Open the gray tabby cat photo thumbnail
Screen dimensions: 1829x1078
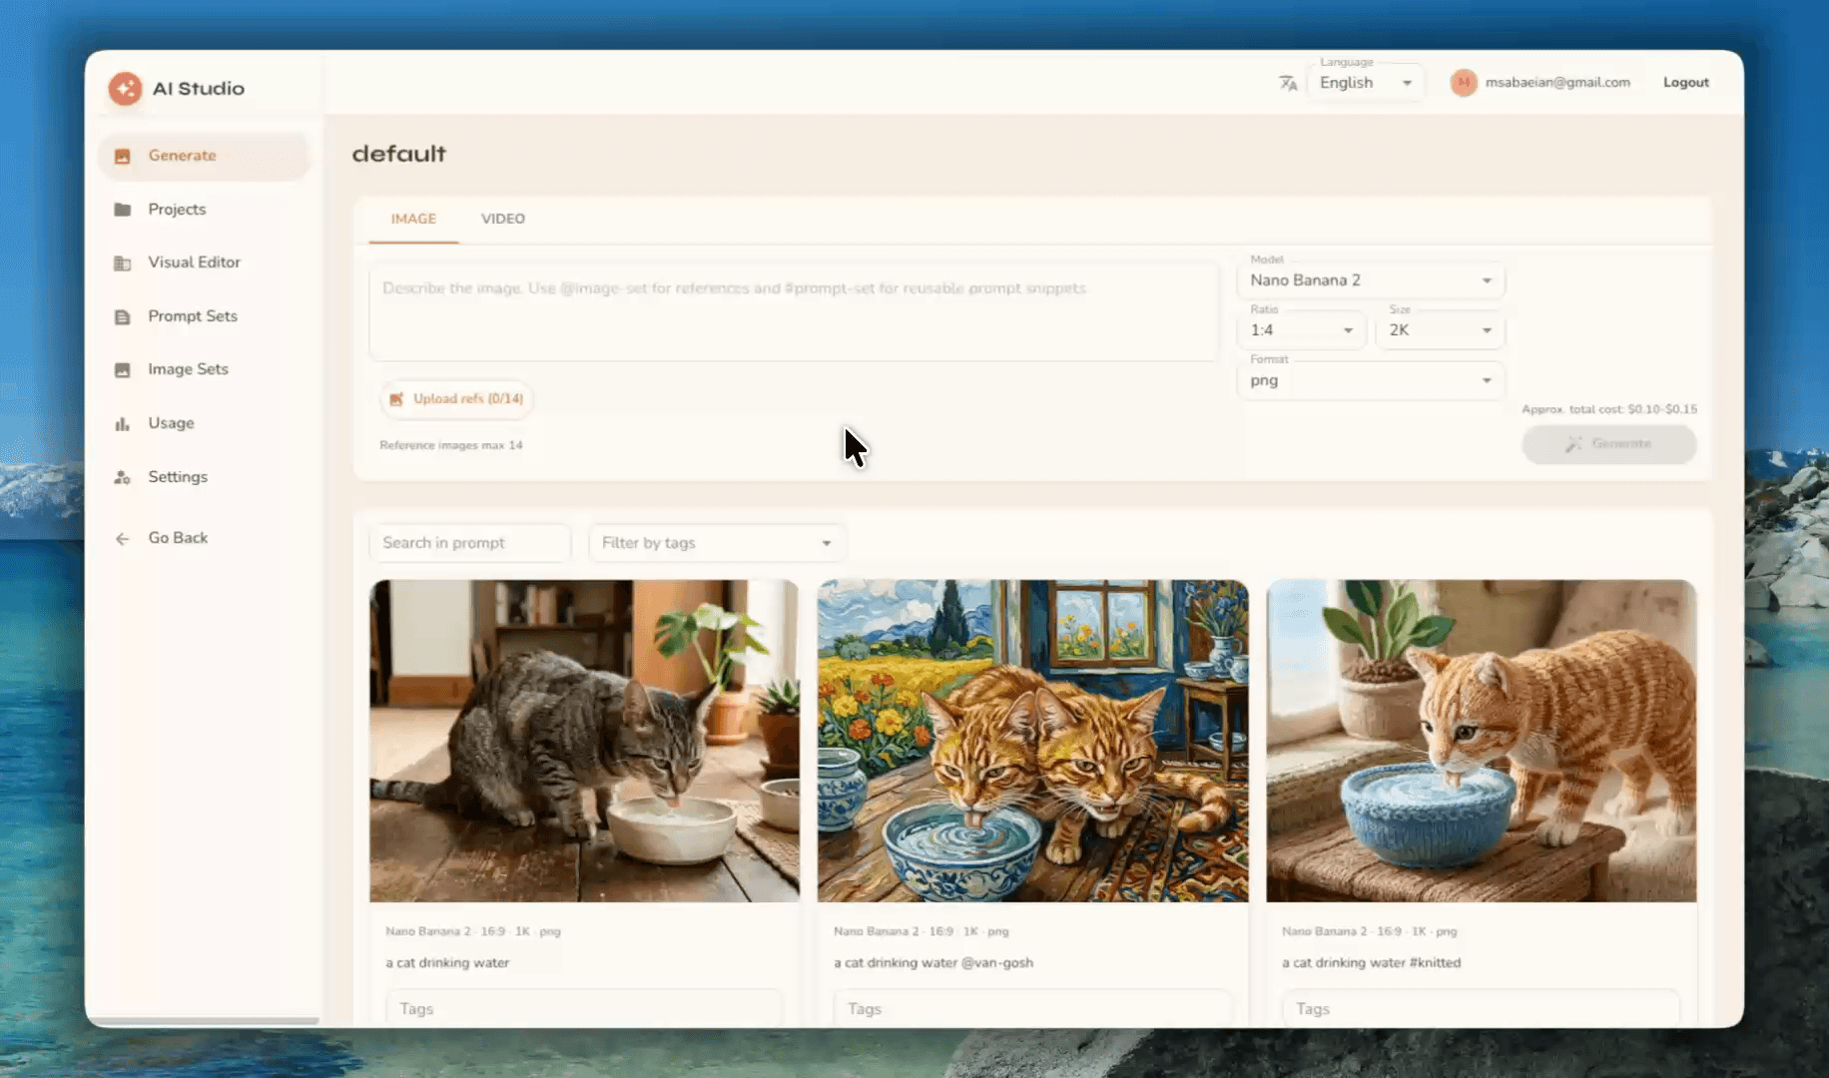click(x=584, y=742)
